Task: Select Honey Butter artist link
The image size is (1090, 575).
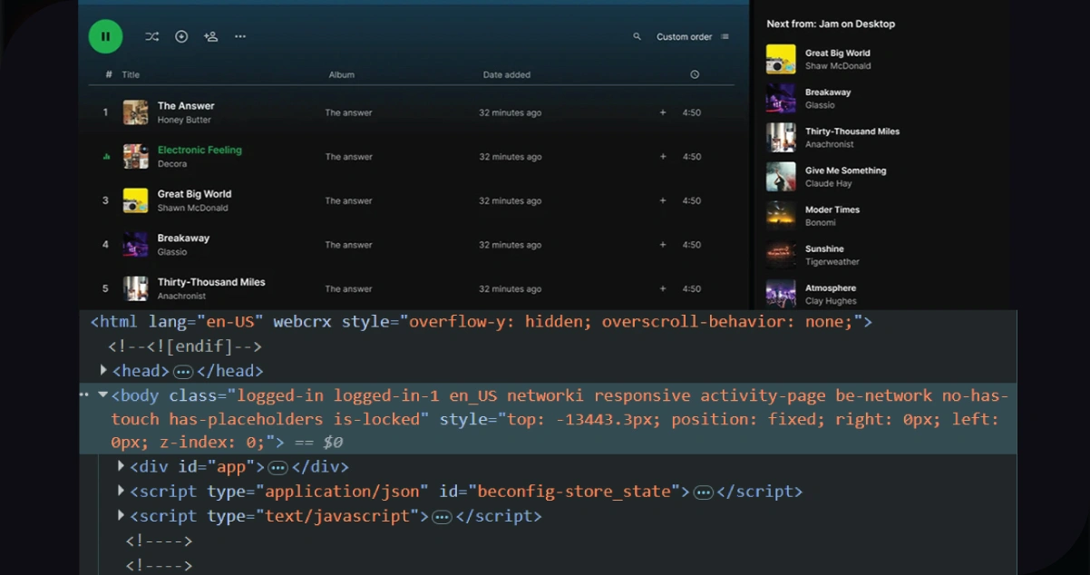Action: click(184, 120)
